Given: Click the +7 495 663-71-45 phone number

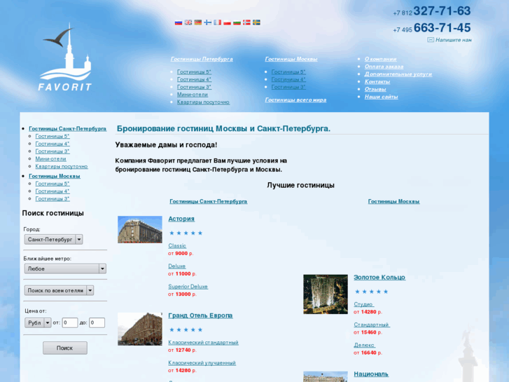Looking at the screenshot, I should point(432,28).
